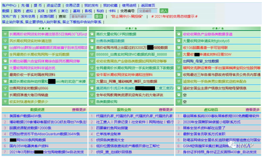This screenshot has height=157, width=264.
Task: Click the icon next to "888888_出售实时网贷WD数据"
Action: click(x=92, y=55)
